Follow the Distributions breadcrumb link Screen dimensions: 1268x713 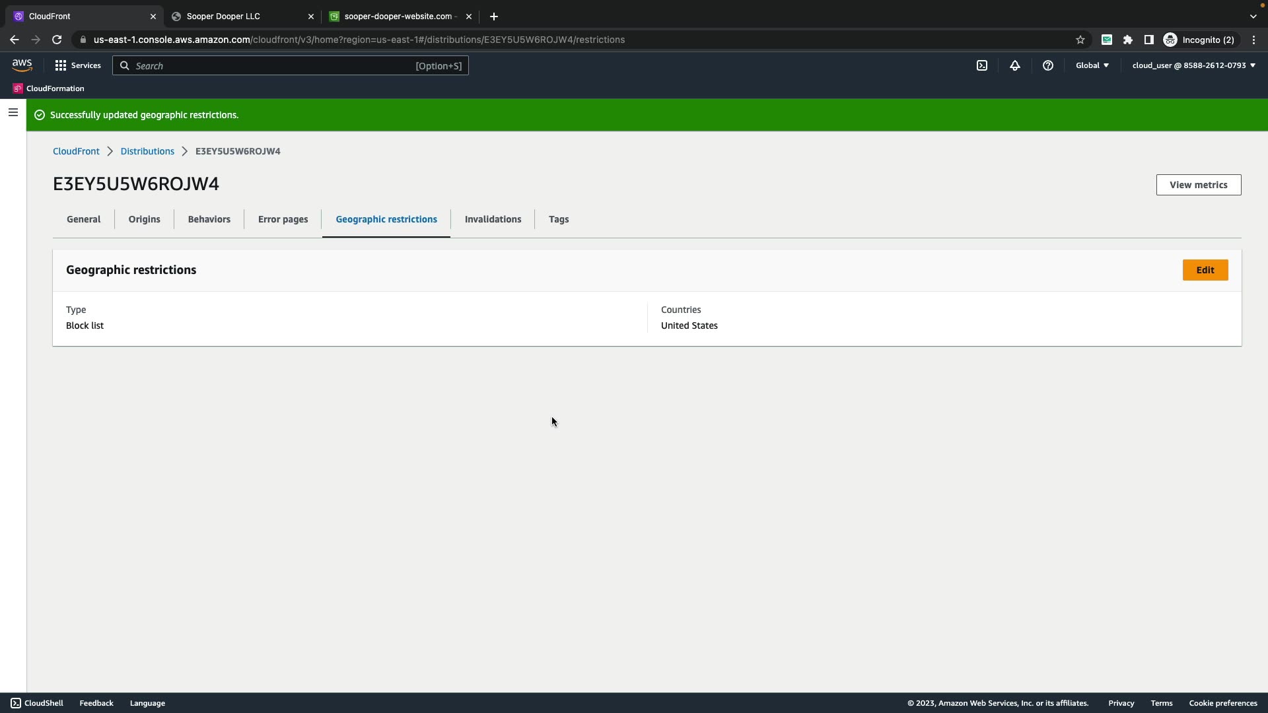(x=147, y=151)
